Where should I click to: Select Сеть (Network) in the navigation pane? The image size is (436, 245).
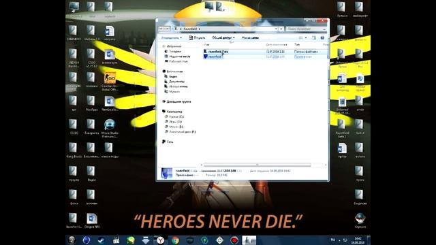tap(170, 142)
